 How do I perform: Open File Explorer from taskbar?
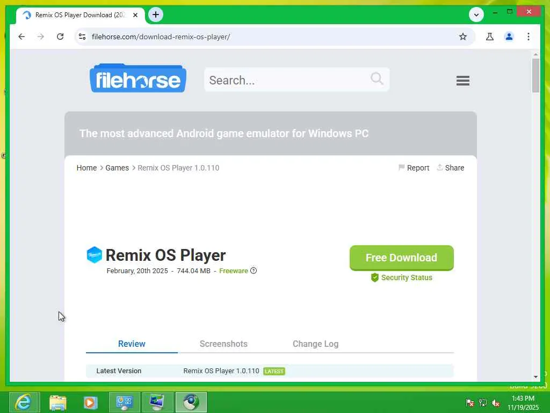click(58, 402)
